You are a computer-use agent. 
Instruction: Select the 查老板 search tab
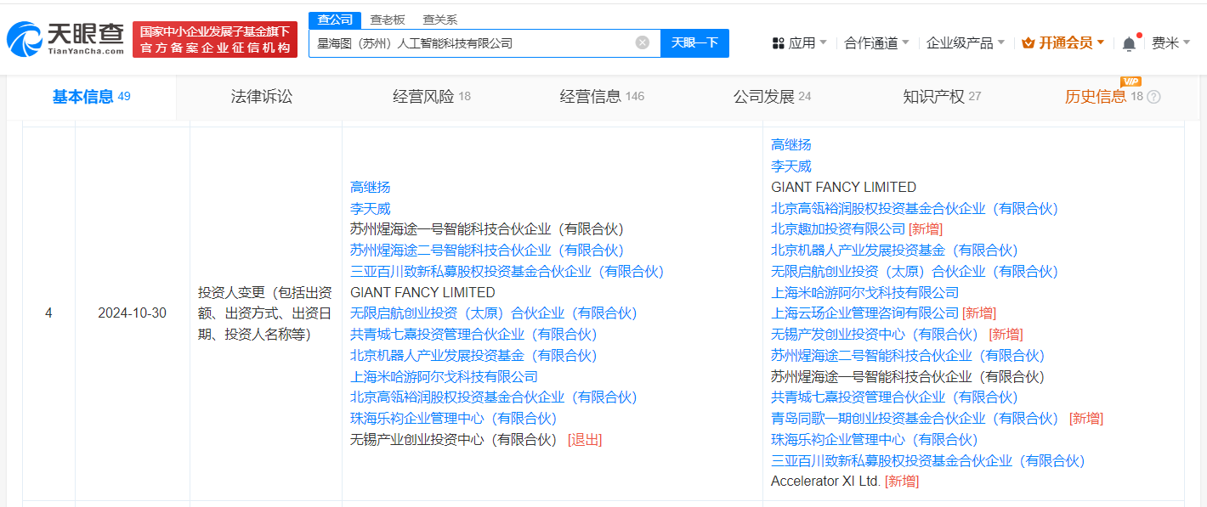pos(388,20)
